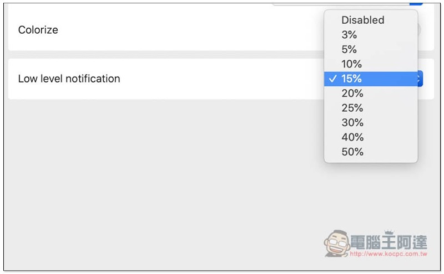This screenshot has width=444, height=274.
Task: Pick the 40% menu option
Action: tap(352, 137)
